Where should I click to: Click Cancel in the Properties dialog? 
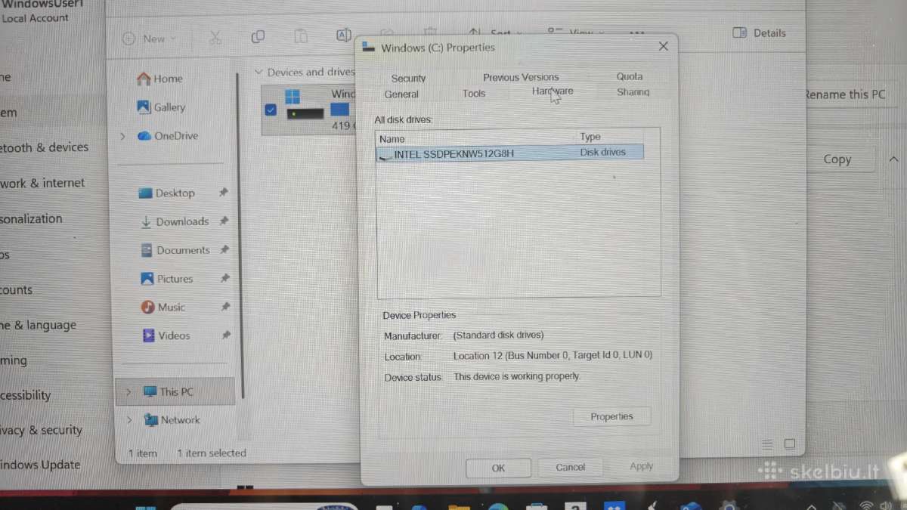(571, 467)
